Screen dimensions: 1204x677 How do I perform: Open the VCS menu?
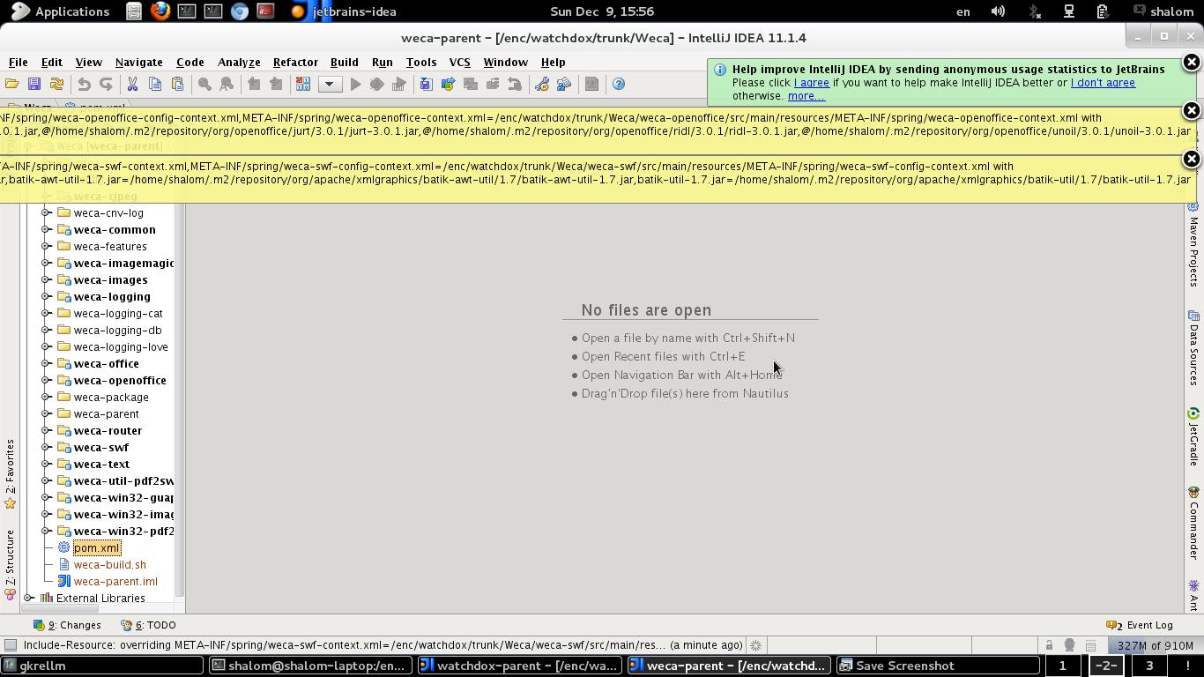tap(459, 62)
